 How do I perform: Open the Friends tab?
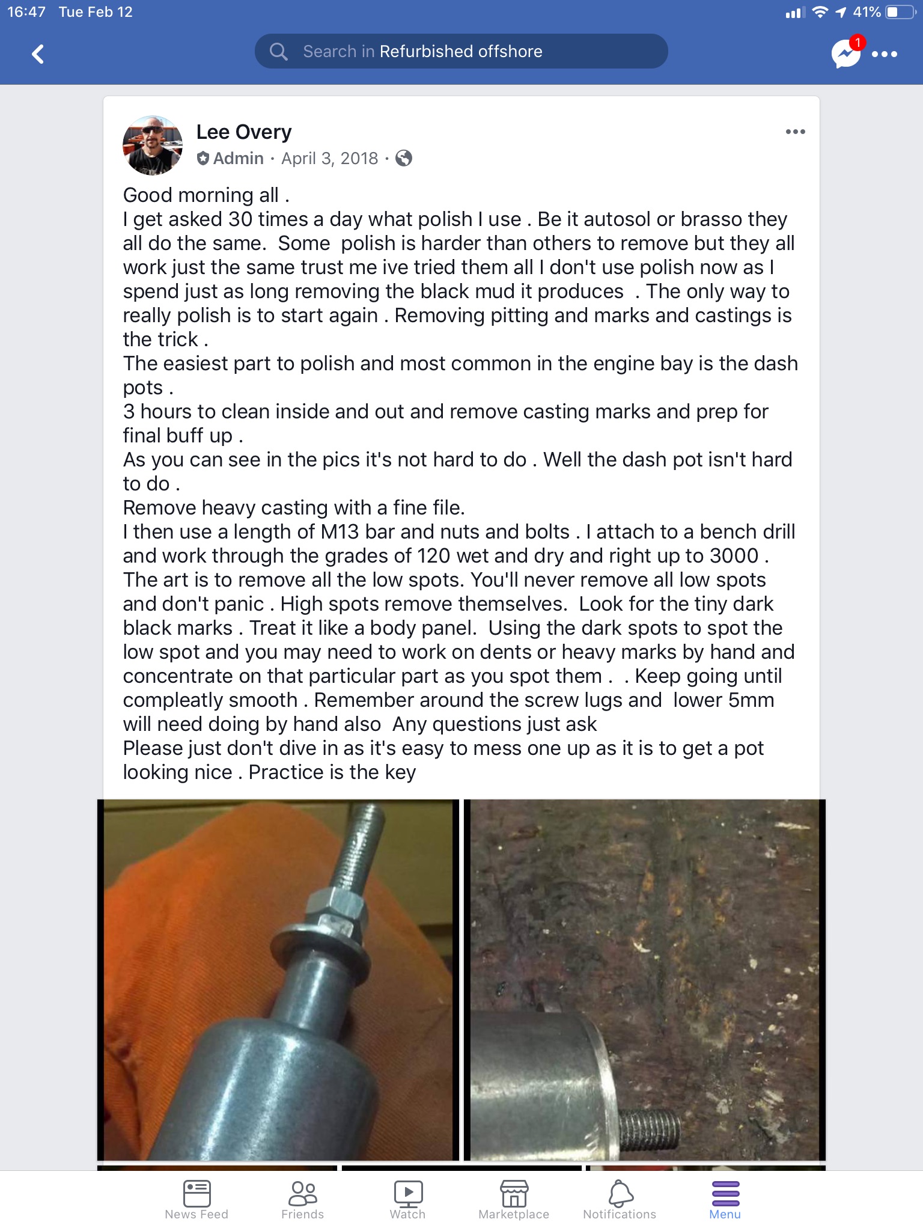(x=302, y=1199)
